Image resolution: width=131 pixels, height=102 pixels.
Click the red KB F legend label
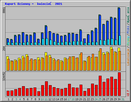128,93
